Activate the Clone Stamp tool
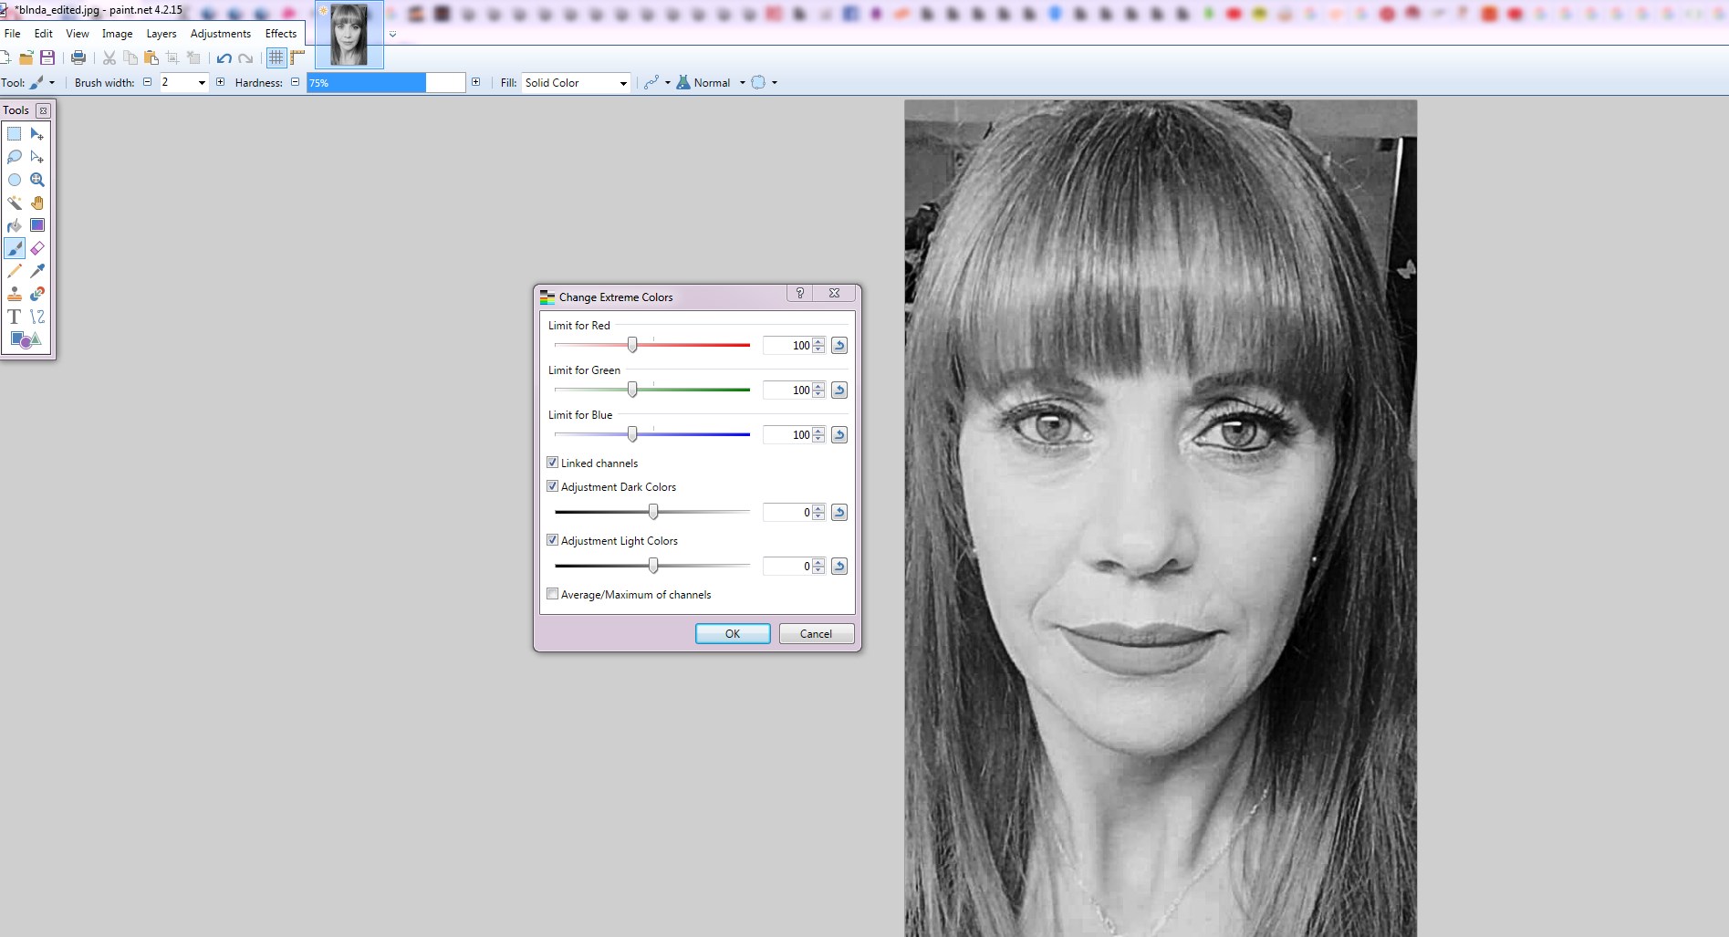Viewport: 1729px width, 937px height. tap(15, 294)
